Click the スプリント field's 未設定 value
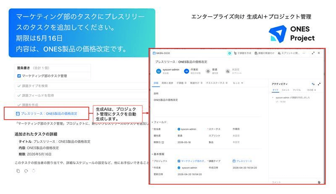Viewport: 336px width, 194px height. tap(236, 136)
